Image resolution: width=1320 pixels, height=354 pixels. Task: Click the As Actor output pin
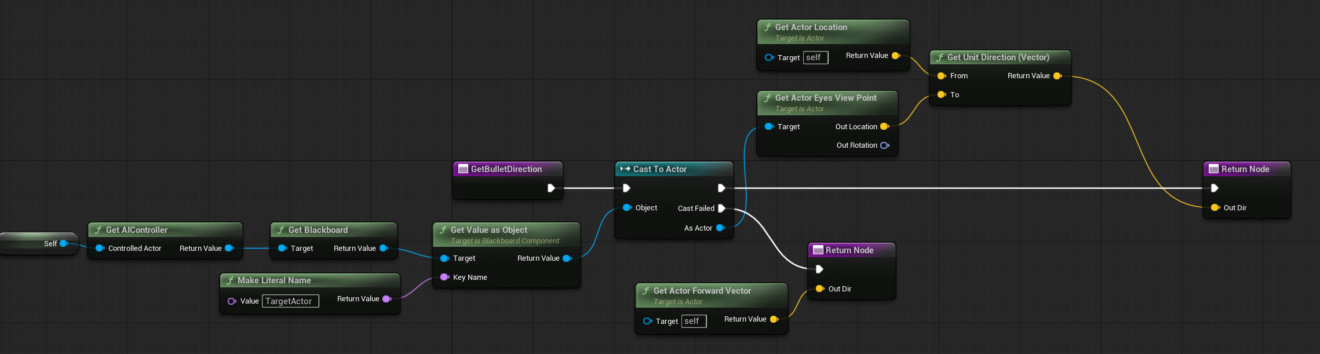pyautogui.click(x=720, y=228)
